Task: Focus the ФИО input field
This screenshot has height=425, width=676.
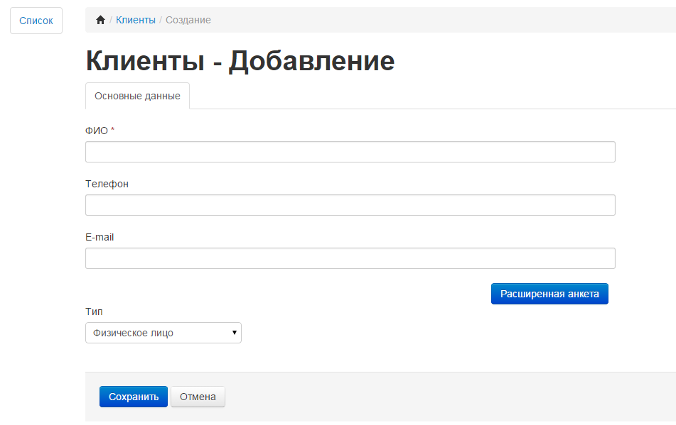Action: point(350,152)
